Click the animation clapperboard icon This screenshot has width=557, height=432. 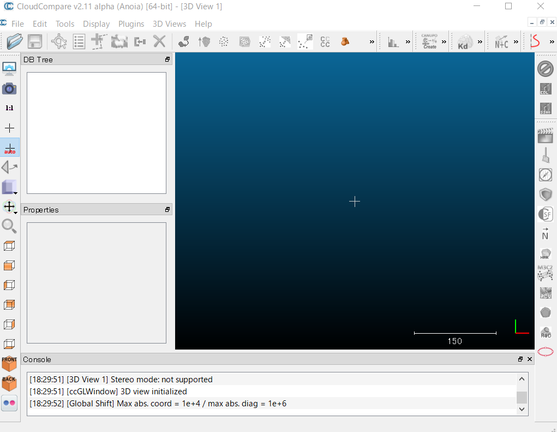click(x=546, y=135)
